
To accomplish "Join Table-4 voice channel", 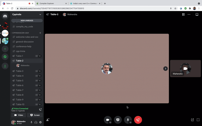I will coord(27,76).
